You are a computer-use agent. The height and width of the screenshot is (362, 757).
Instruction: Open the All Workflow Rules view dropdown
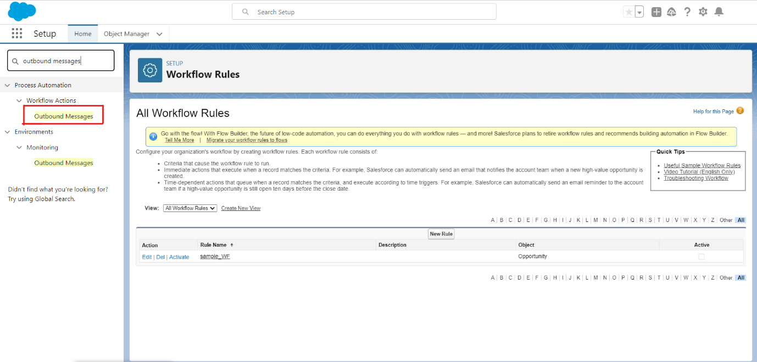190,208
